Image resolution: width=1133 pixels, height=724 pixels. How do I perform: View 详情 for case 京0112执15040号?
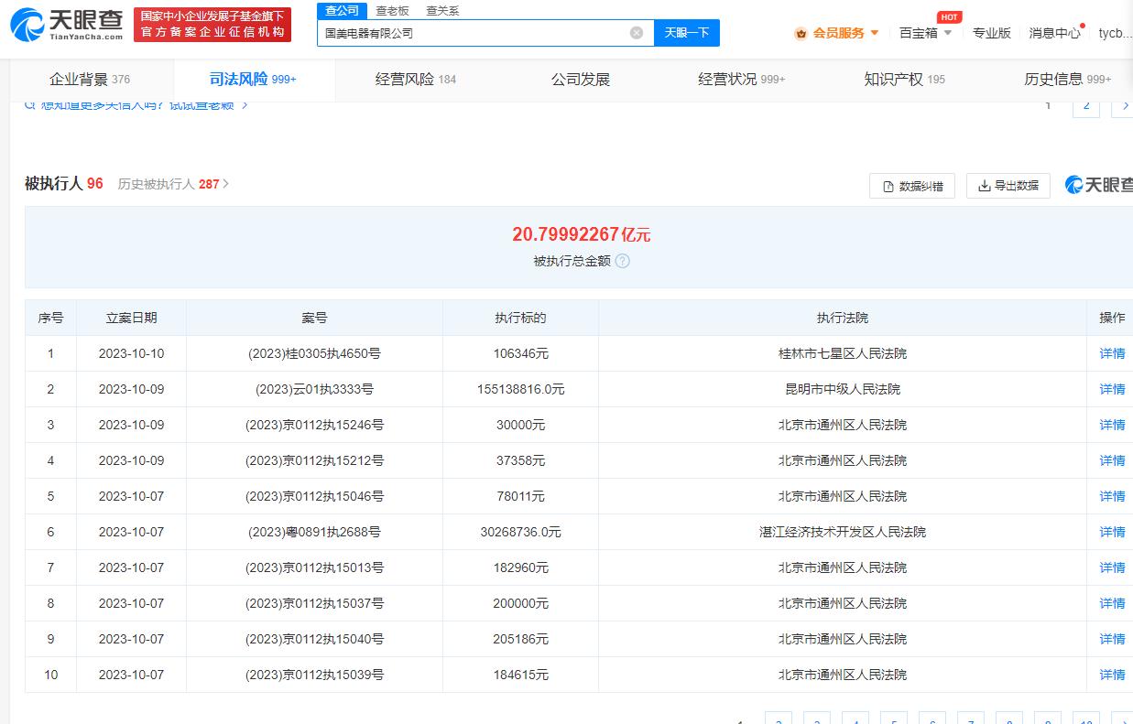1112,639
